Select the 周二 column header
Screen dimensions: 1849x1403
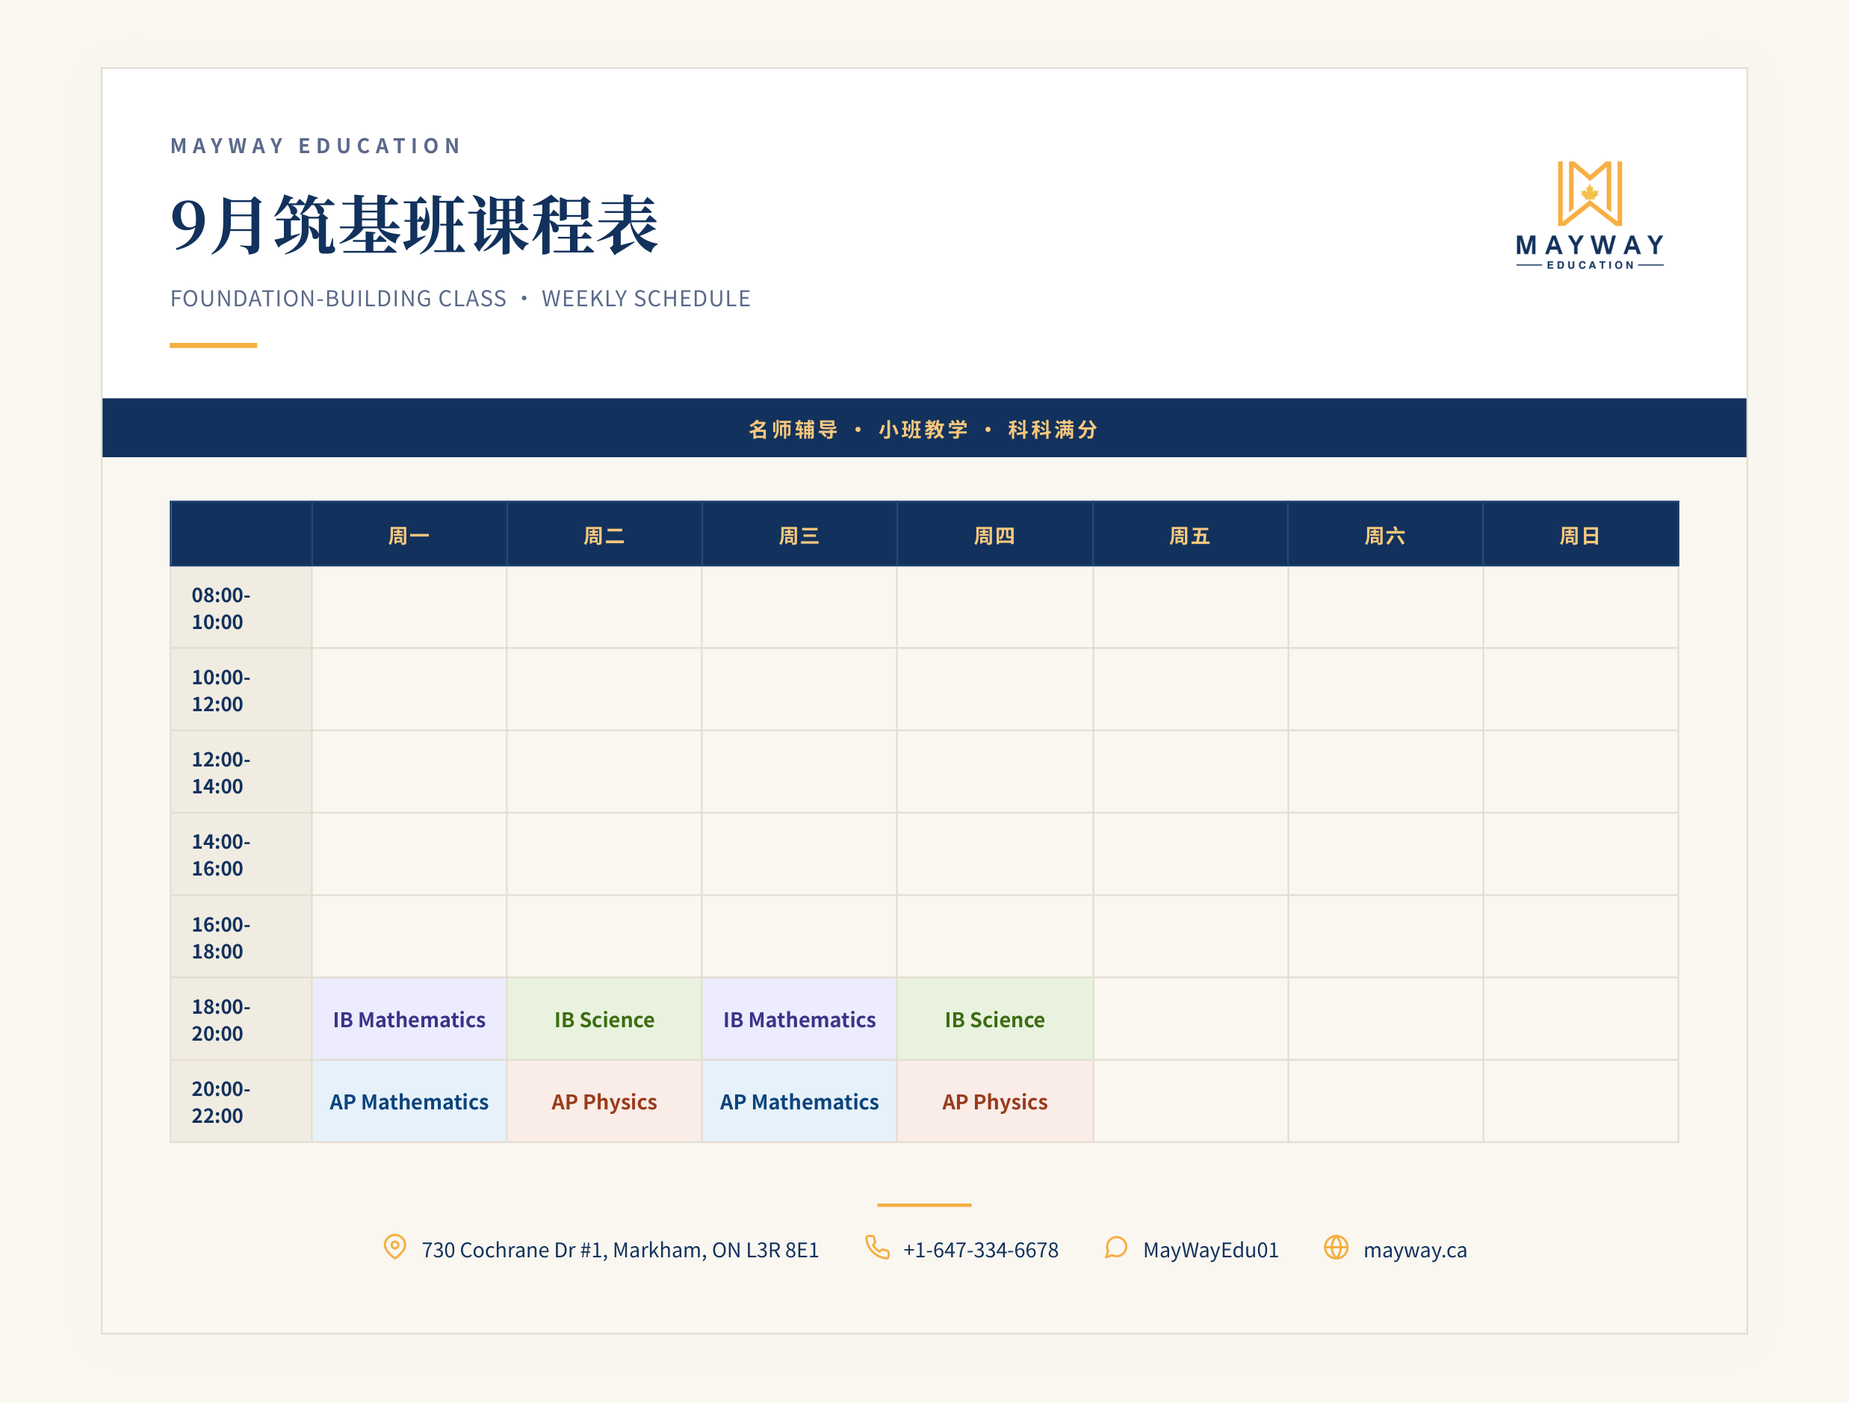coord(604,535)
